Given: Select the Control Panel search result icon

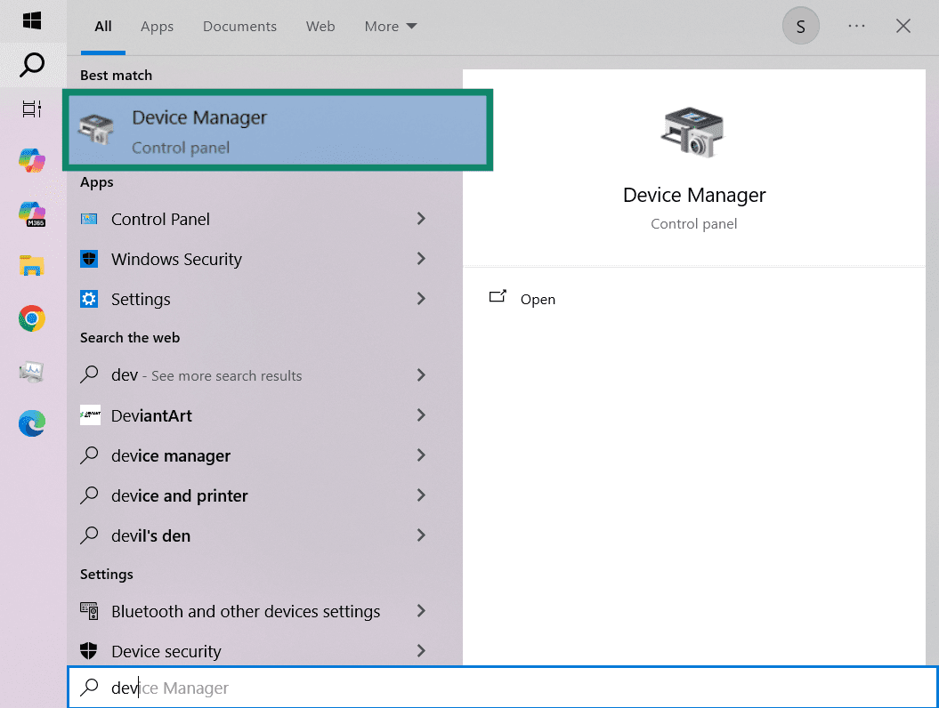Looking at the screenshot, I should [x=89, y=219].
